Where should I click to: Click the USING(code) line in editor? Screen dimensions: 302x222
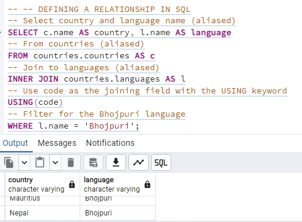click(35, 102)
